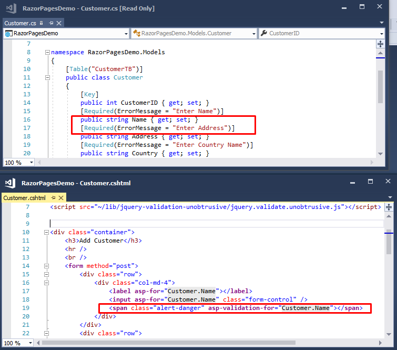
Task: Click the Visual Studio logo in Customer.cshtml window
Action: [x=11, y=183]
